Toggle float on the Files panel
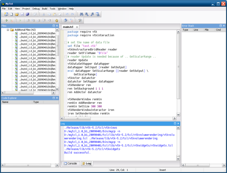 54,26
